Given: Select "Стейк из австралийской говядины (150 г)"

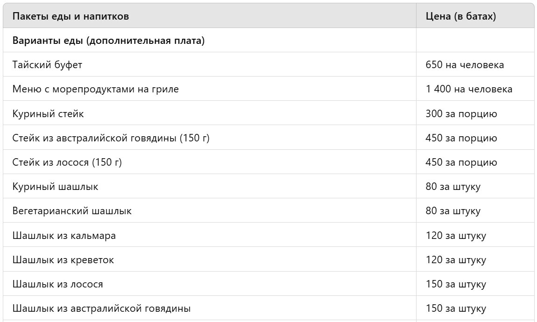Looking at the screenshot, I should click(111, 138).
